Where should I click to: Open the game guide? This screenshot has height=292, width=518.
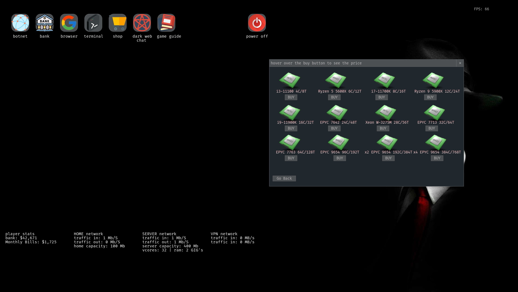click(x=166, y=23)
